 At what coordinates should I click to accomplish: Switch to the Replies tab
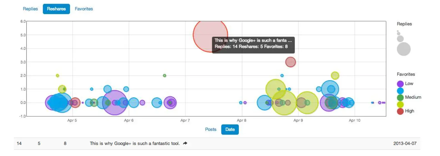pyautogui.click(x=30, y=9)
